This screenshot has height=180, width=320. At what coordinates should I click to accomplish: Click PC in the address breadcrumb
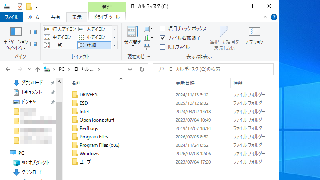[62, 69]
